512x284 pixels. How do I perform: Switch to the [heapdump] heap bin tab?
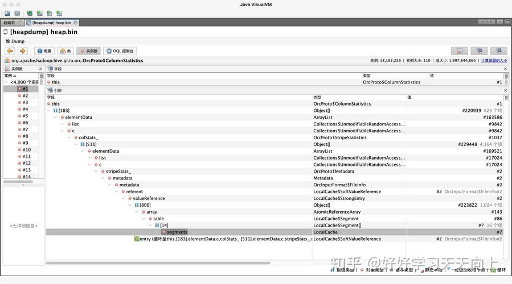pos(51,23)
